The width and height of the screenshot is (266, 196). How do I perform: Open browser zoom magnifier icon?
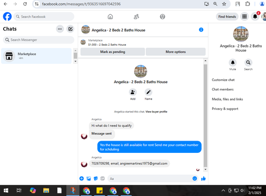tap(215, 4)
